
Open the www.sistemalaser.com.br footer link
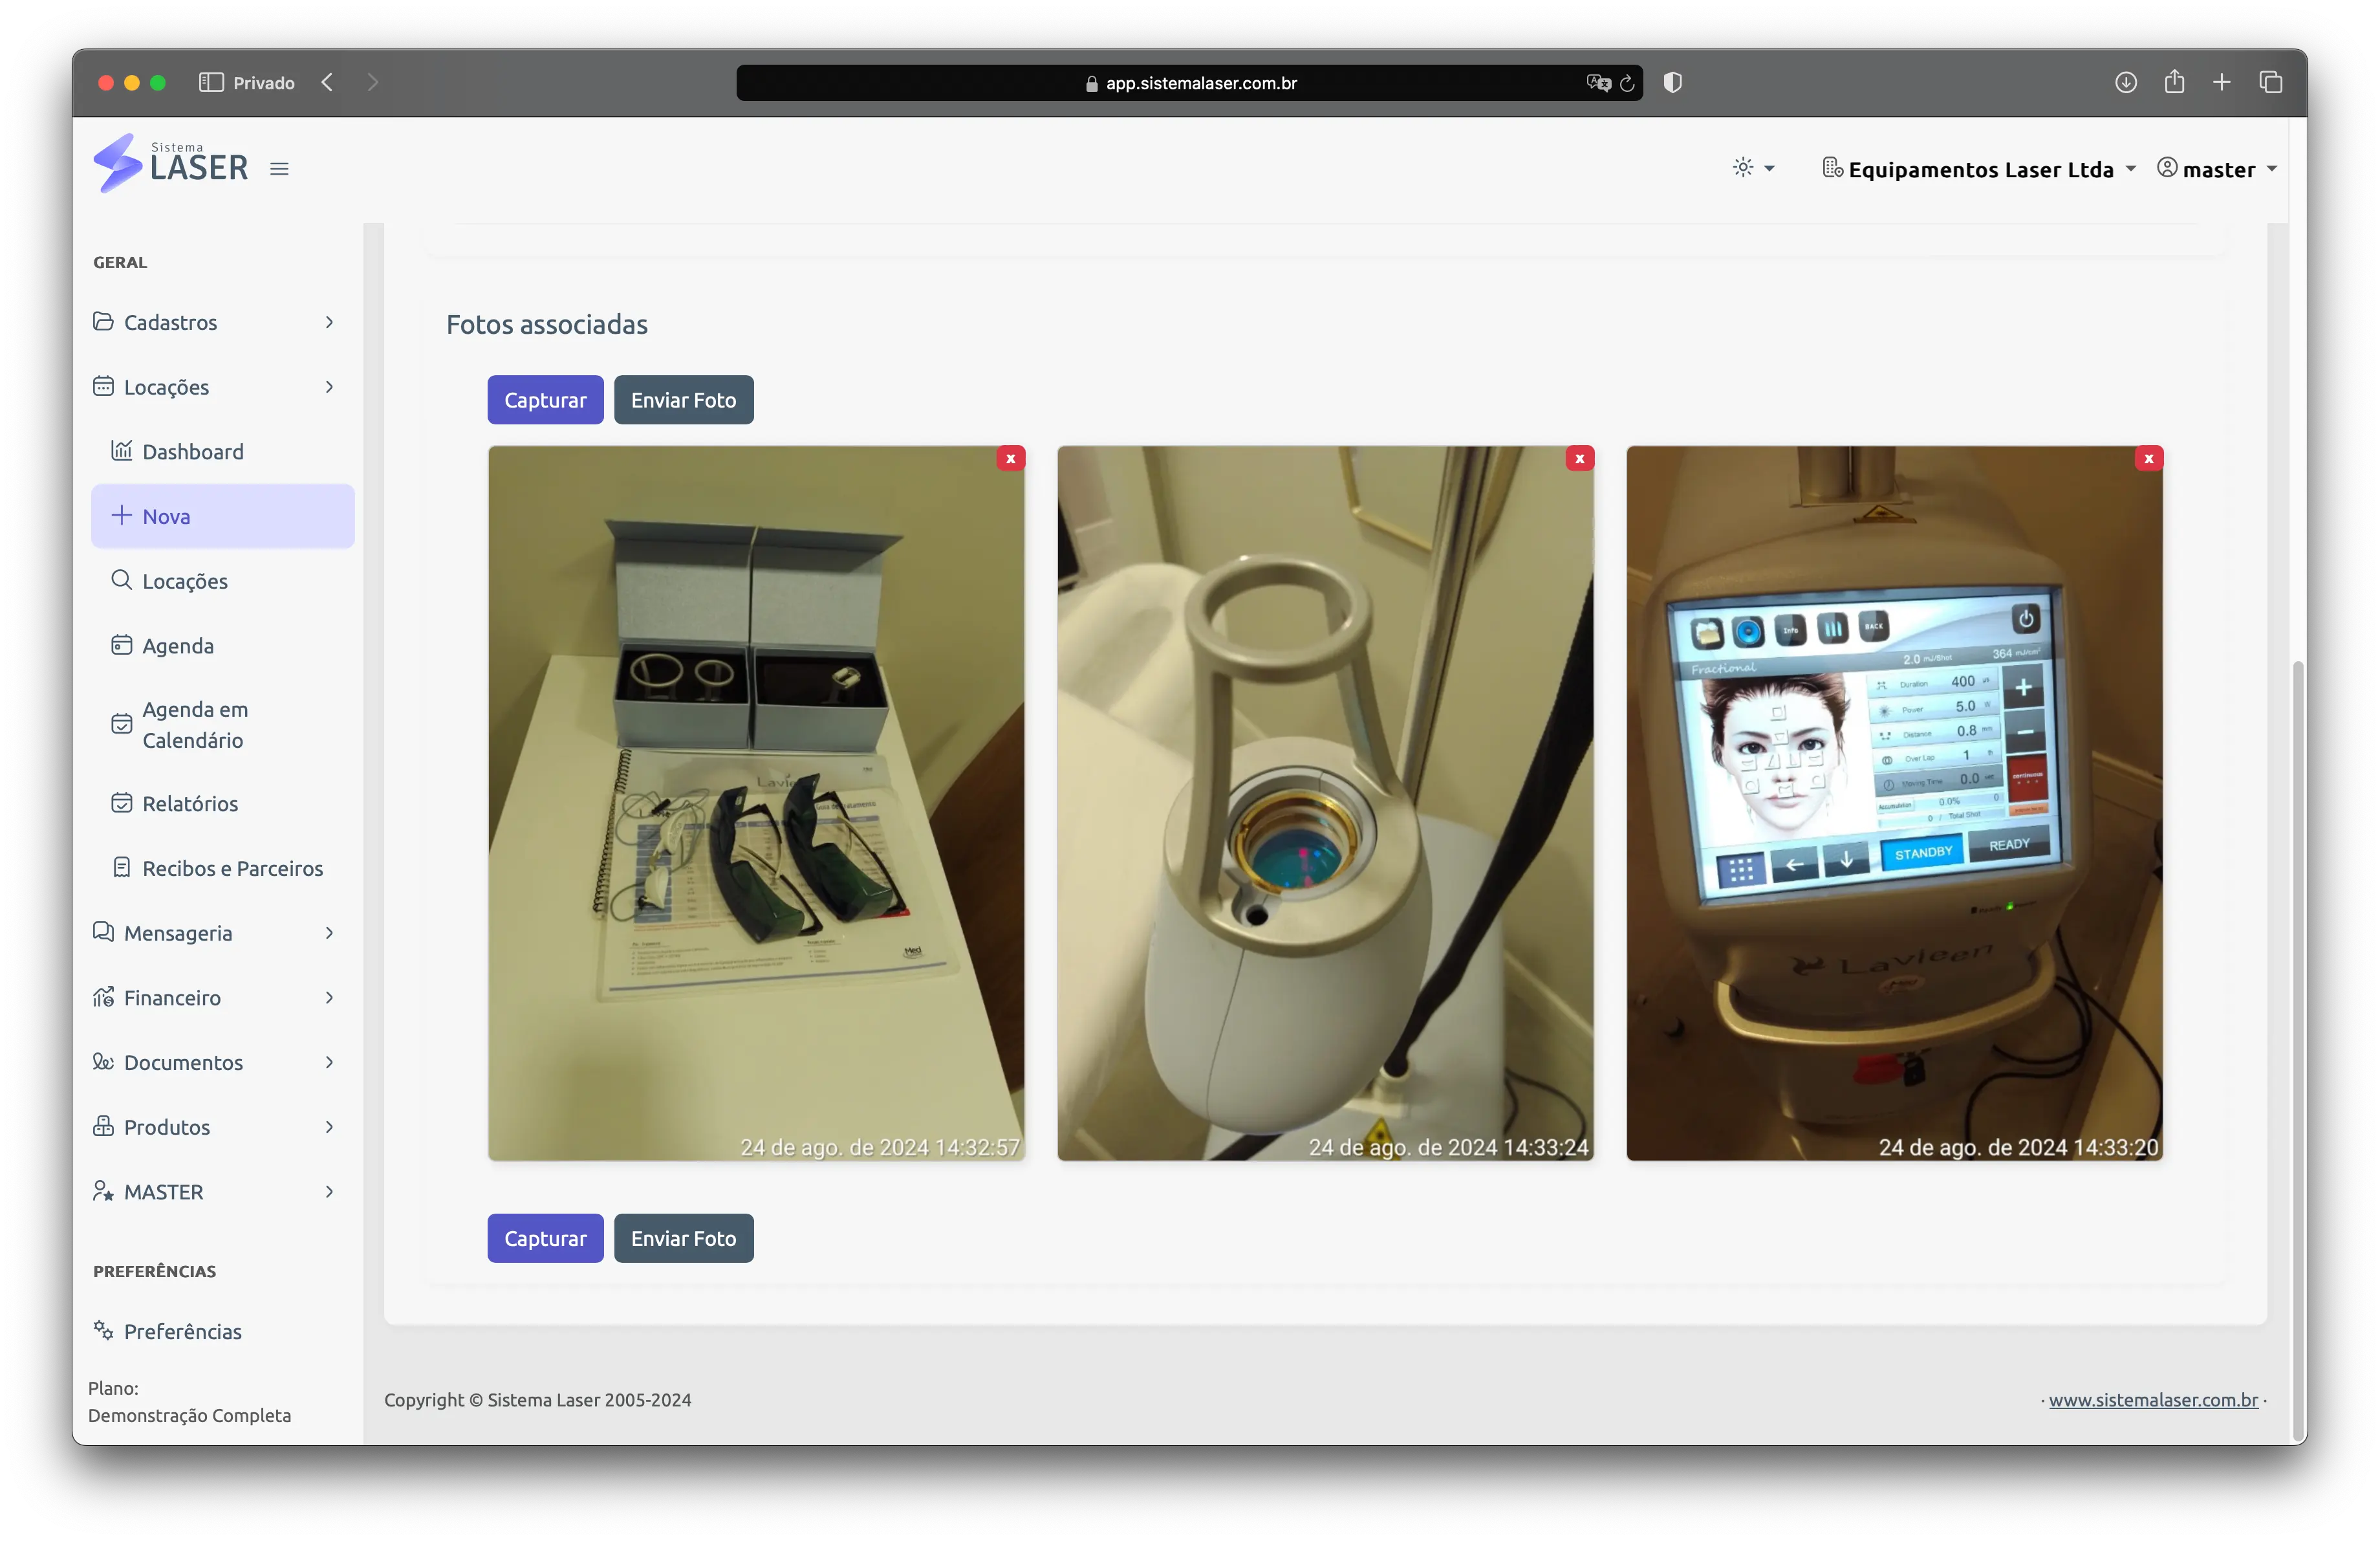2153,1400
